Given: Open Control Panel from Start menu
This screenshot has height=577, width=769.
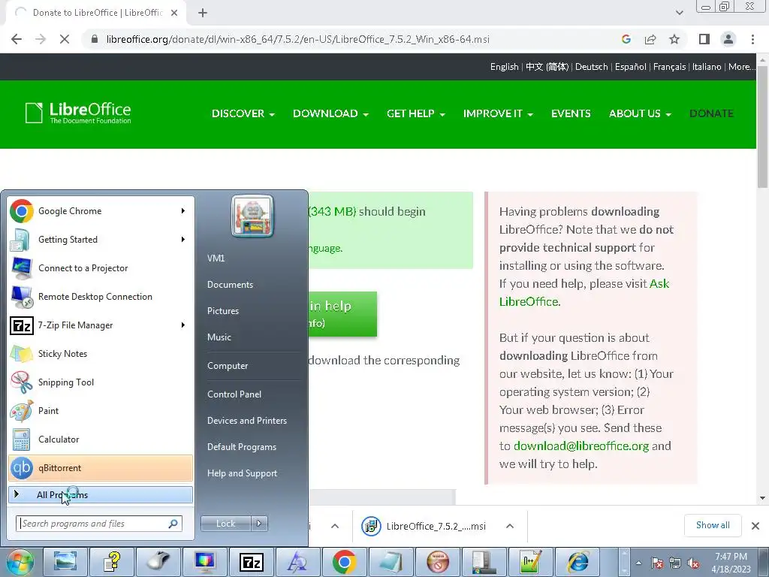Looking at the screenshot, I should (234, 394).
